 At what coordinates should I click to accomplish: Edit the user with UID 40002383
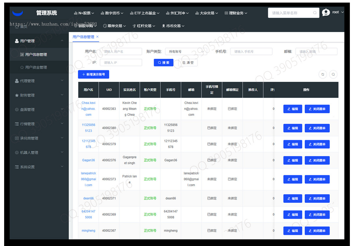(293, 109)
